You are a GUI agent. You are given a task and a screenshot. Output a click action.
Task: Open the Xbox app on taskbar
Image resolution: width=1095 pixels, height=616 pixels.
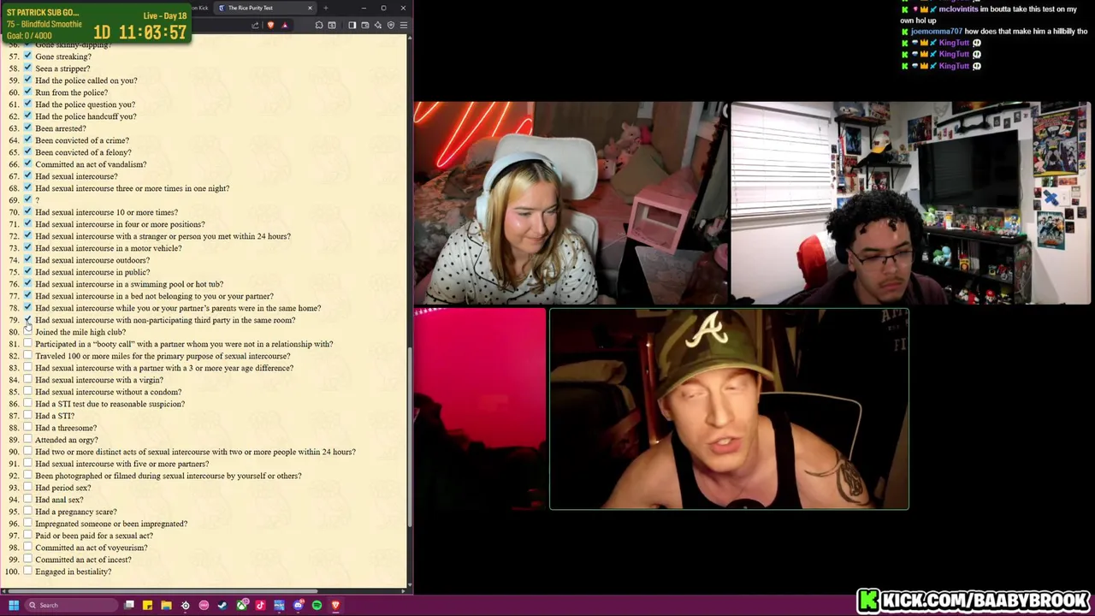pyautogui.click(x=242, y=605)
